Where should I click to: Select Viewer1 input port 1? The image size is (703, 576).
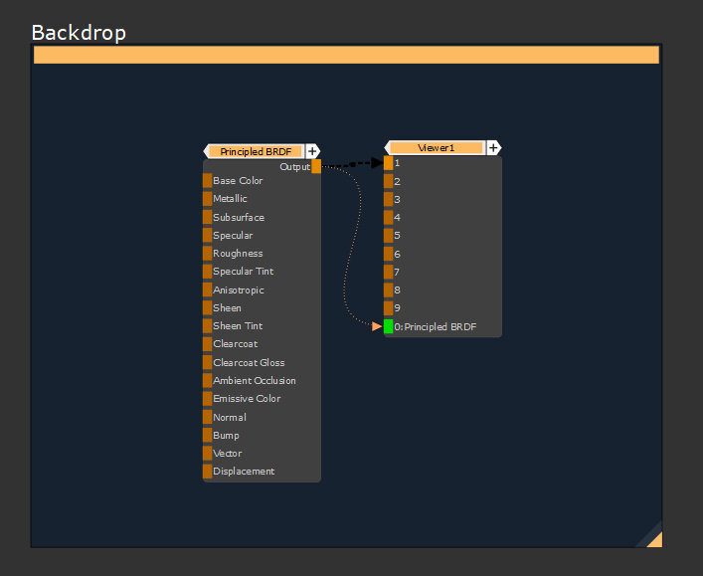point(388,163)
